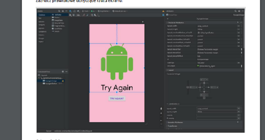
Task: Pick RecyclerView in the palette list
Action: (x=58, y=23)
